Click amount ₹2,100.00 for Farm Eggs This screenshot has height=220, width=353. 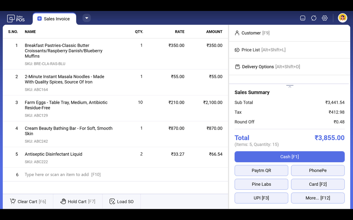click(x=213, y=102)
